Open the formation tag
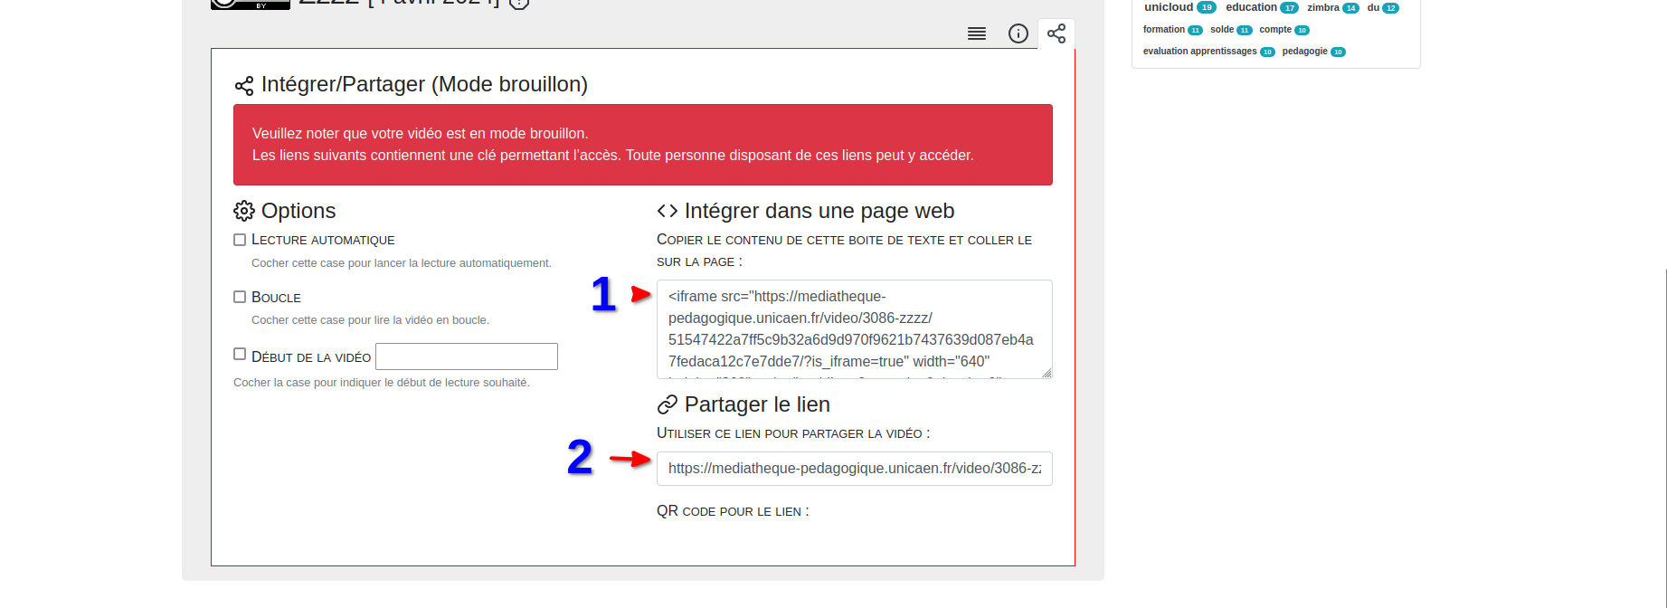 click(x=1163, y=30)
